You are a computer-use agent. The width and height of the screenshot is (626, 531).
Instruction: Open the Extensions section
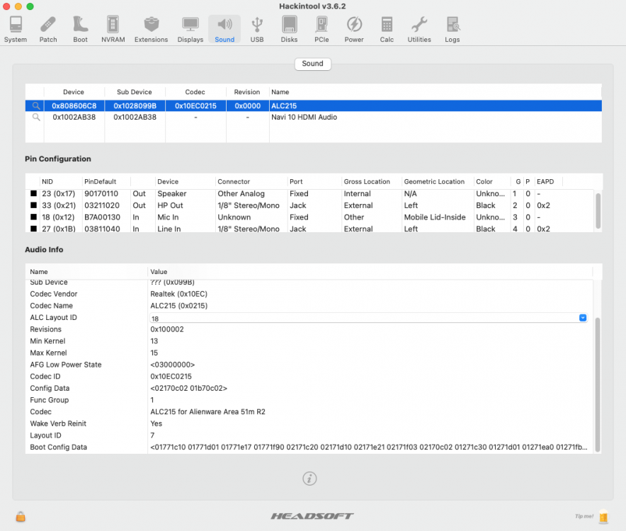pyautogui.click(x=151, y=29)
